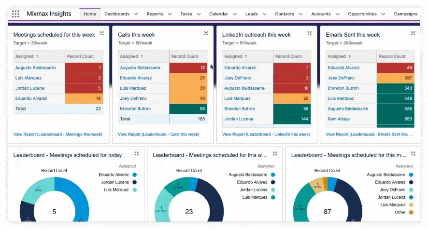The image size is (428, 230).
Task: Open the Reports dropdown chevron
Action: pyautogui.click(x=170, y=14)
